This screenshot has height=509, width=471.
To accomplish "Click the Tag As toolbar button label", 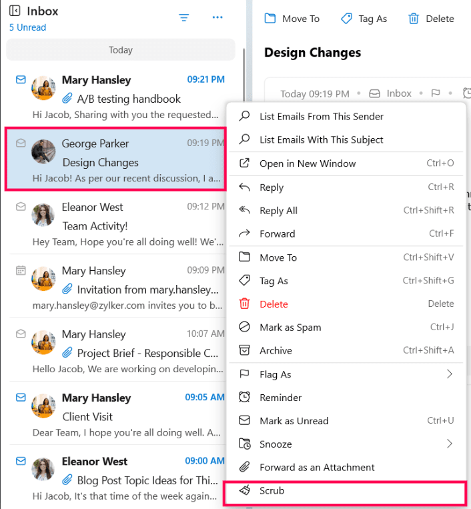I will (x=373, y=19).
